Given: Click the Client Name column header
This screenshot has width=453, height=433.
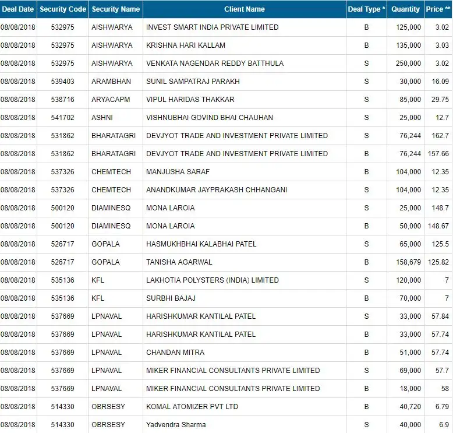Looking at the screenshot, I should pos(245,9).
